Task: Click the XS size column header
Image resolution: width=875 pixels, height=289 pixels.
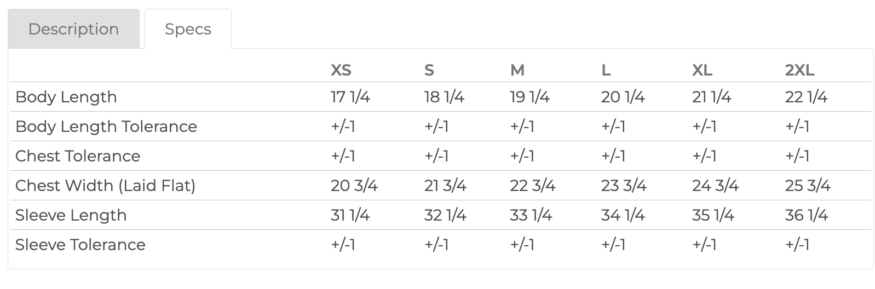Action: (x=341, y=70)
